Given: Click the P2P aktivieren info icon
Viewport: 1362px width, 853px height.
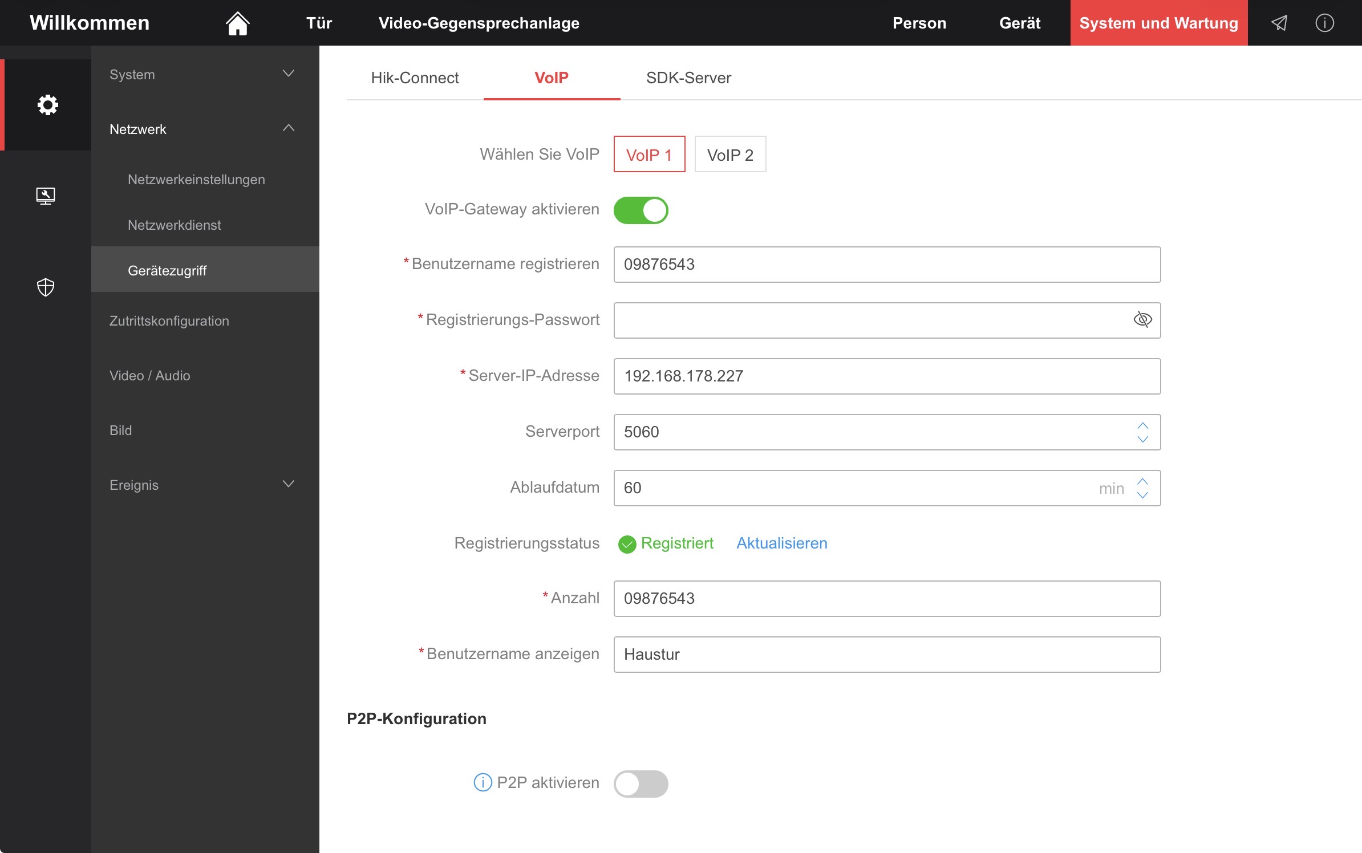Looking at the screenshot, I should click(x=483, y=782).
